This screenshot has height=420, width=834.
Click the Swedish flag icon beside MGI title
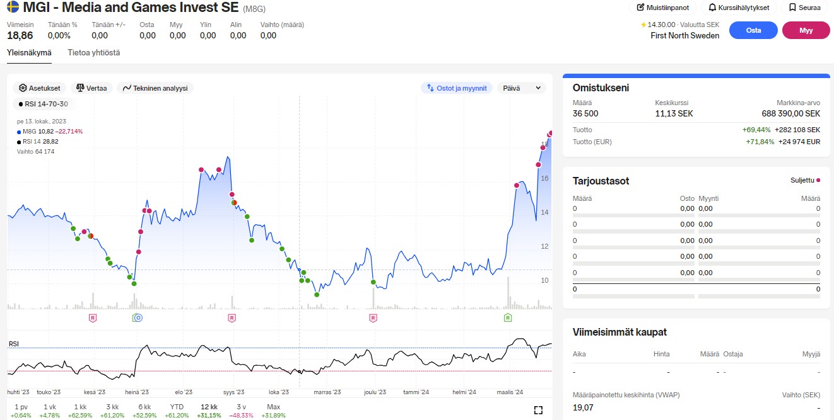click(x=13, y=8)
